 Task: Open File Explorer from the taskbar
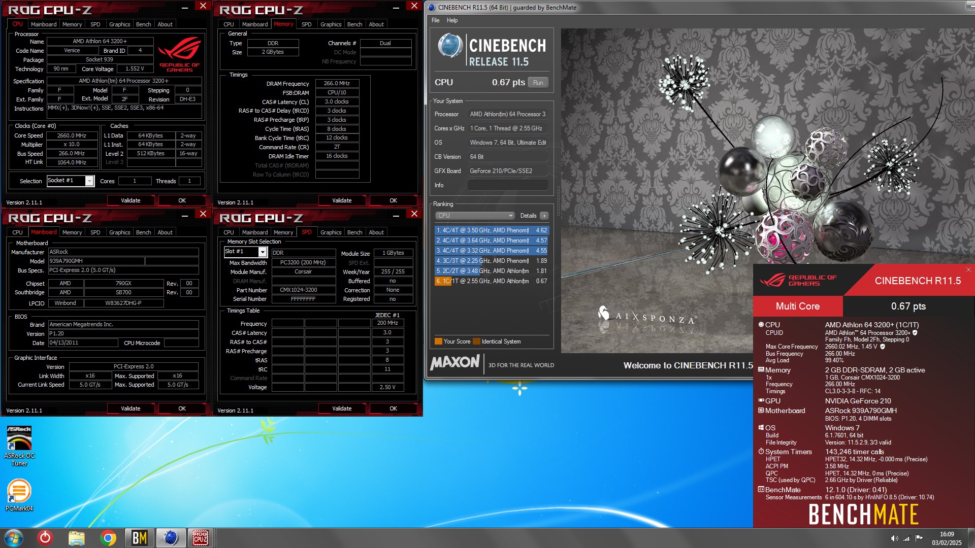pos(76,538)
